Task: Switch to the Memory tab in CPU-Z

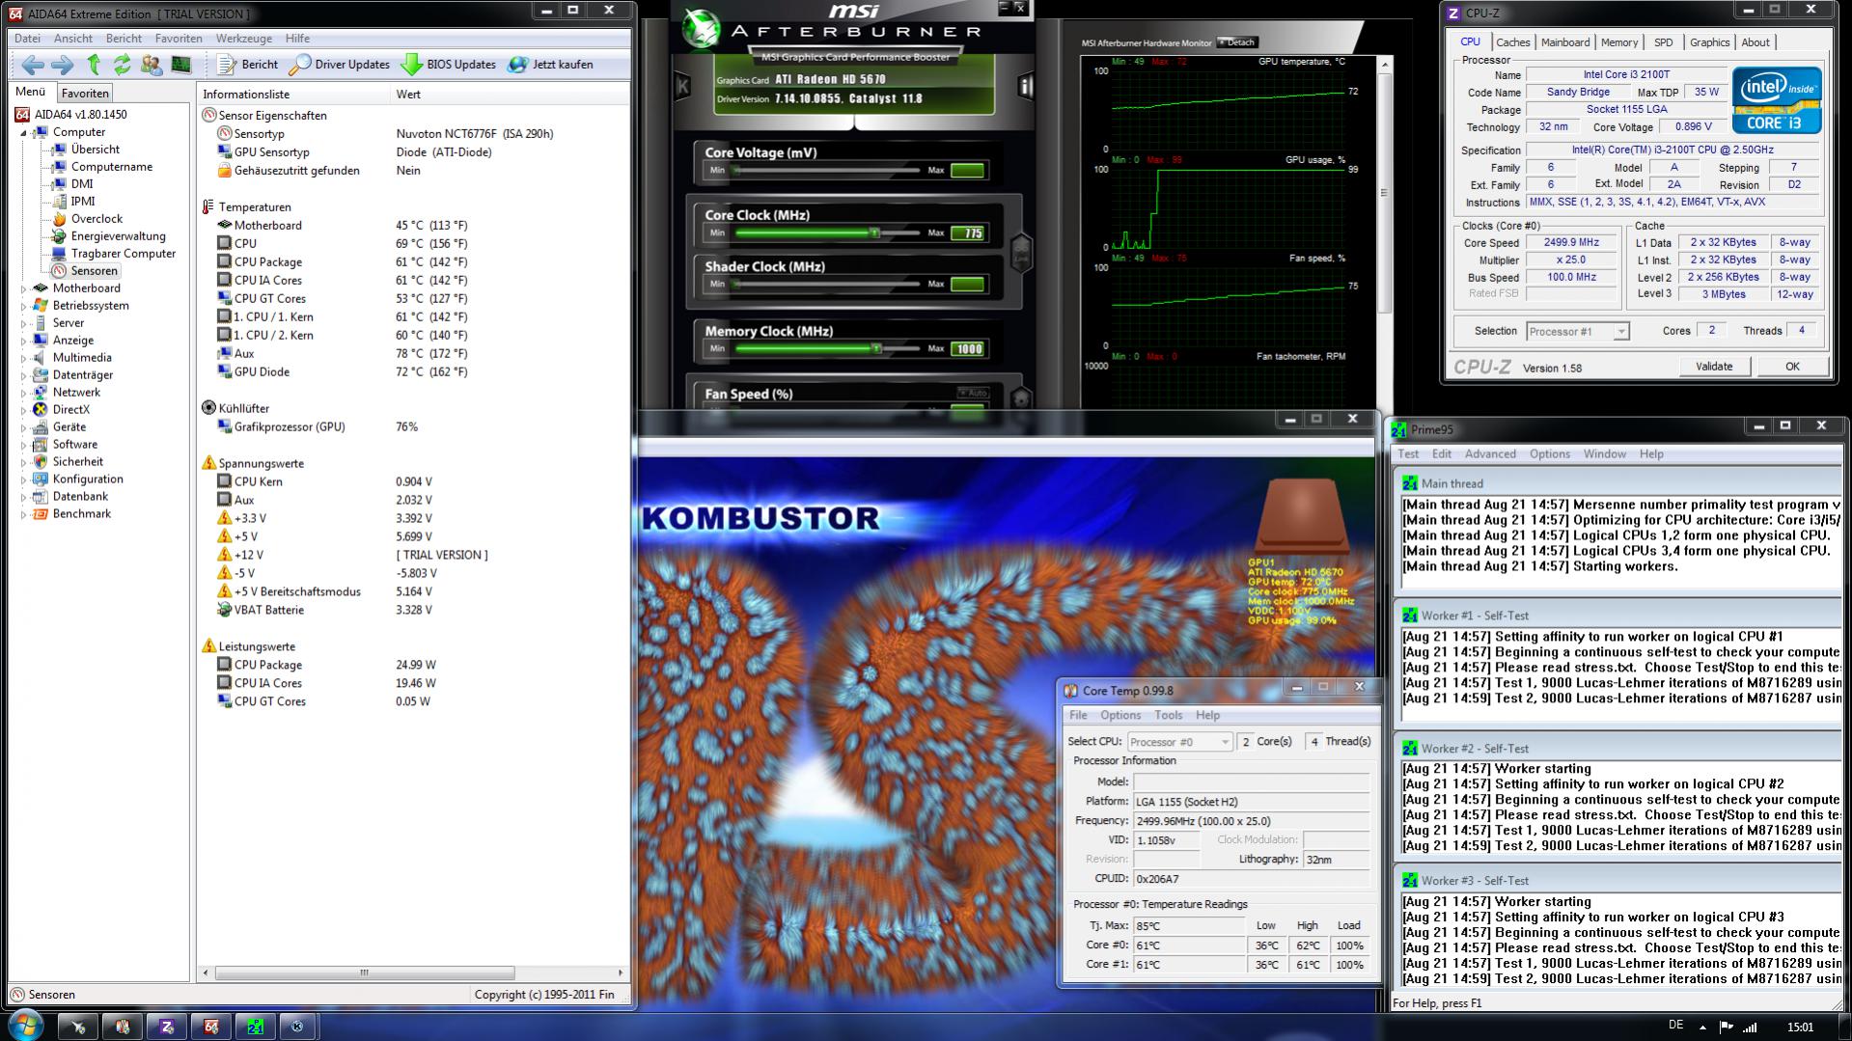Action: pos(1618,42)
